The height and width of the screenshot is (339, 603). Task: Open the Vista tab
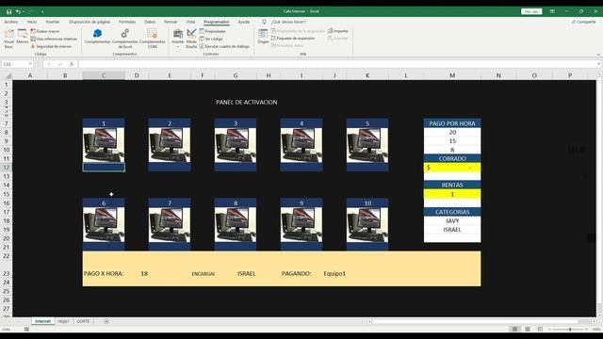coord(190,22)
